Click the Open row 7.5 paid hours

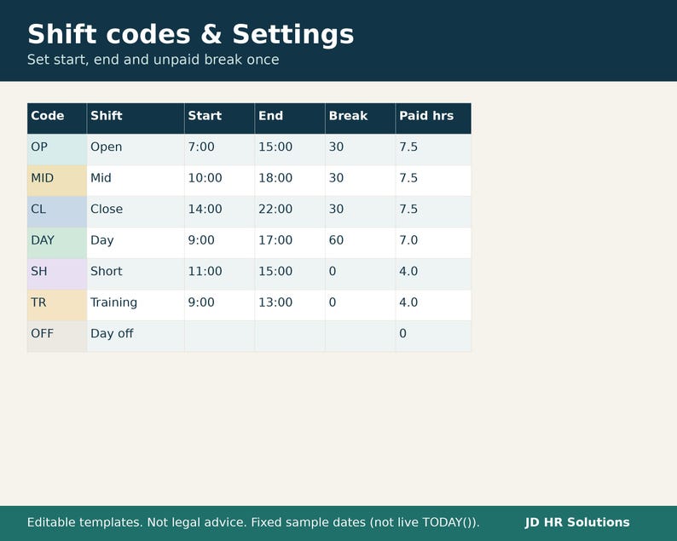point(433,149)
